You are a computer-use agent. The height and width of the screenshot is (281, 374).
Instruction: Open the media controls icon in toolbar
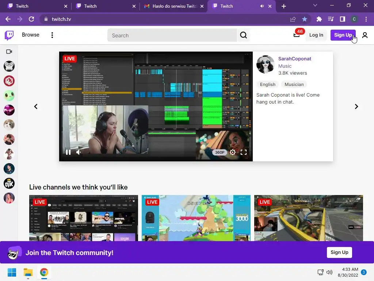click(331, 19)
